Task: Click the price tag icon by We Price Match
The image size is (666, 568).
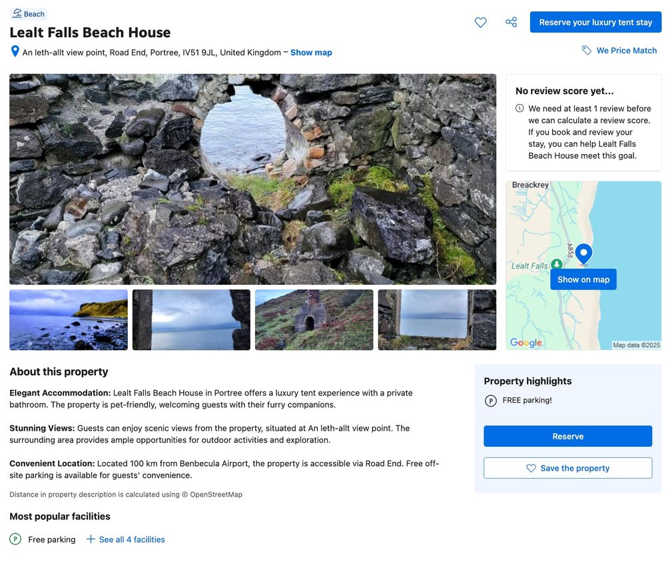Action: click(x=587, y=50)
